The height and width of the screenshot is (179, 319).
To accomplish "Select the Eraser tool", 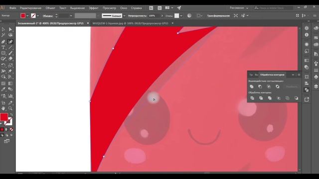I will coord(10,59).
